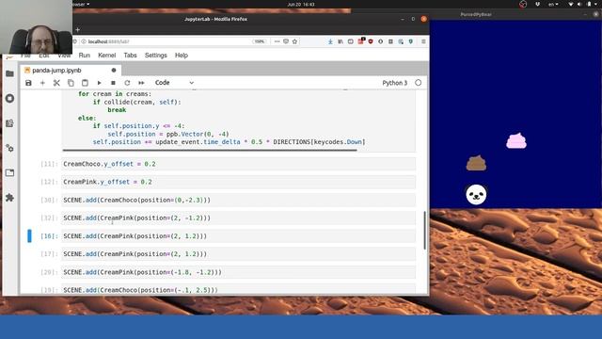Open property inspector gears sidebar icon
This screenshot has width=602, height=339.
coord(10,148)
